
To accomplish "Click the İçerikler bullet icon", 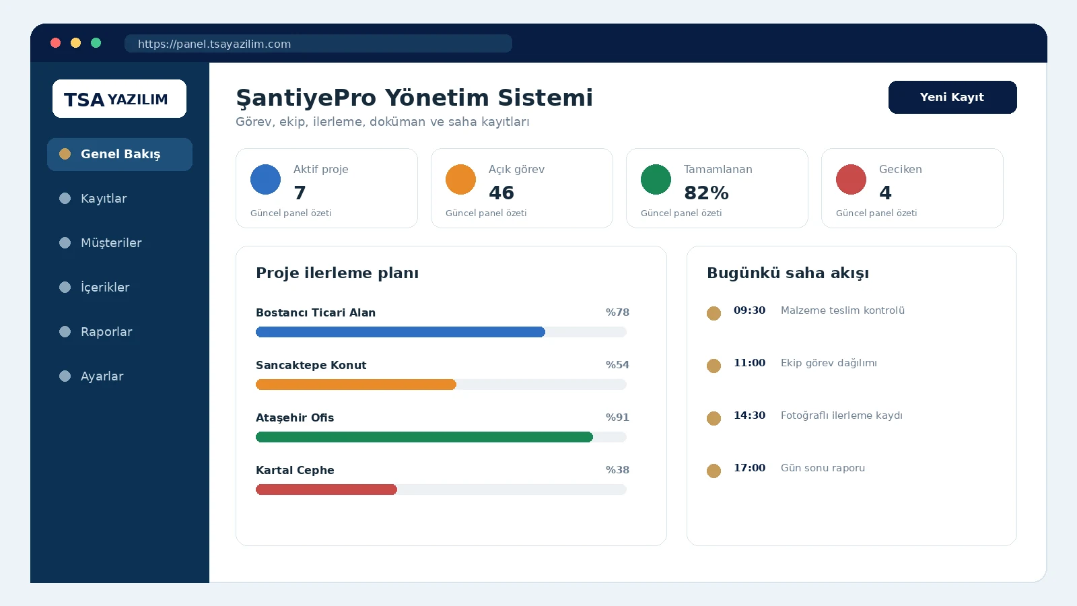I will pos(65,287).
